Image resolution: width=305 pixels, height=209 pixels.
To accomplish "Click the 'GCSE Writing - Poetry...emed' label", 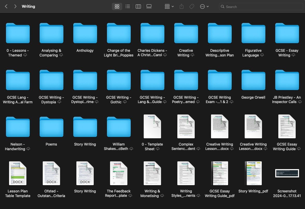I will click(x=186, y=100).
